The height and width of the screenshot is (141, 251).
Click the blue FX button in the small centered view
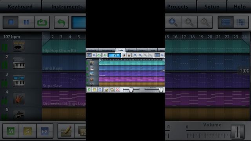[x=100, y=90]
